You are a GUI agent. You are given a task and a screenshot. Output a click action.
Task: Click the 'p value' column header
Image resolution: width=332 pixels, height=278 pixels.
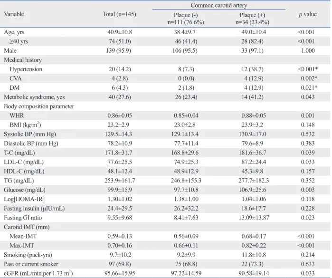[308, 14]
